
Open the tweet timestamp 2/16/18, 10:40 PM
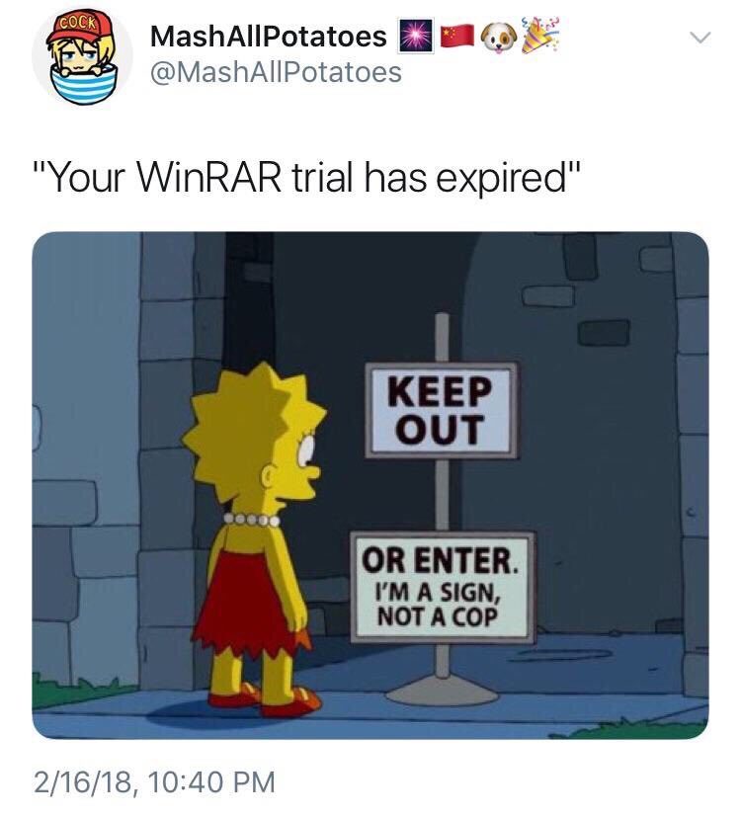[x=154, y=782]
